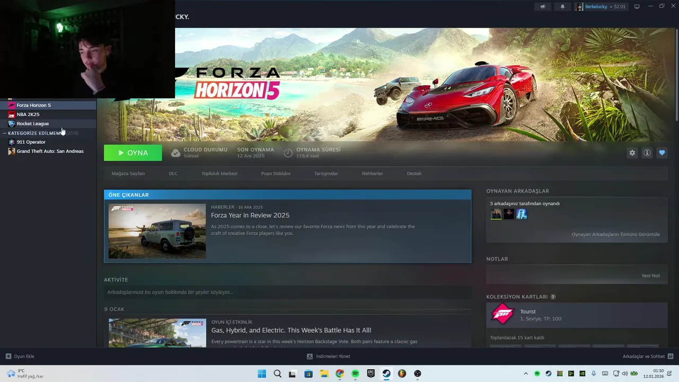679x382 pixels.
Task: Click the Oynama Süresi clock icon
Action: (288, 153)
